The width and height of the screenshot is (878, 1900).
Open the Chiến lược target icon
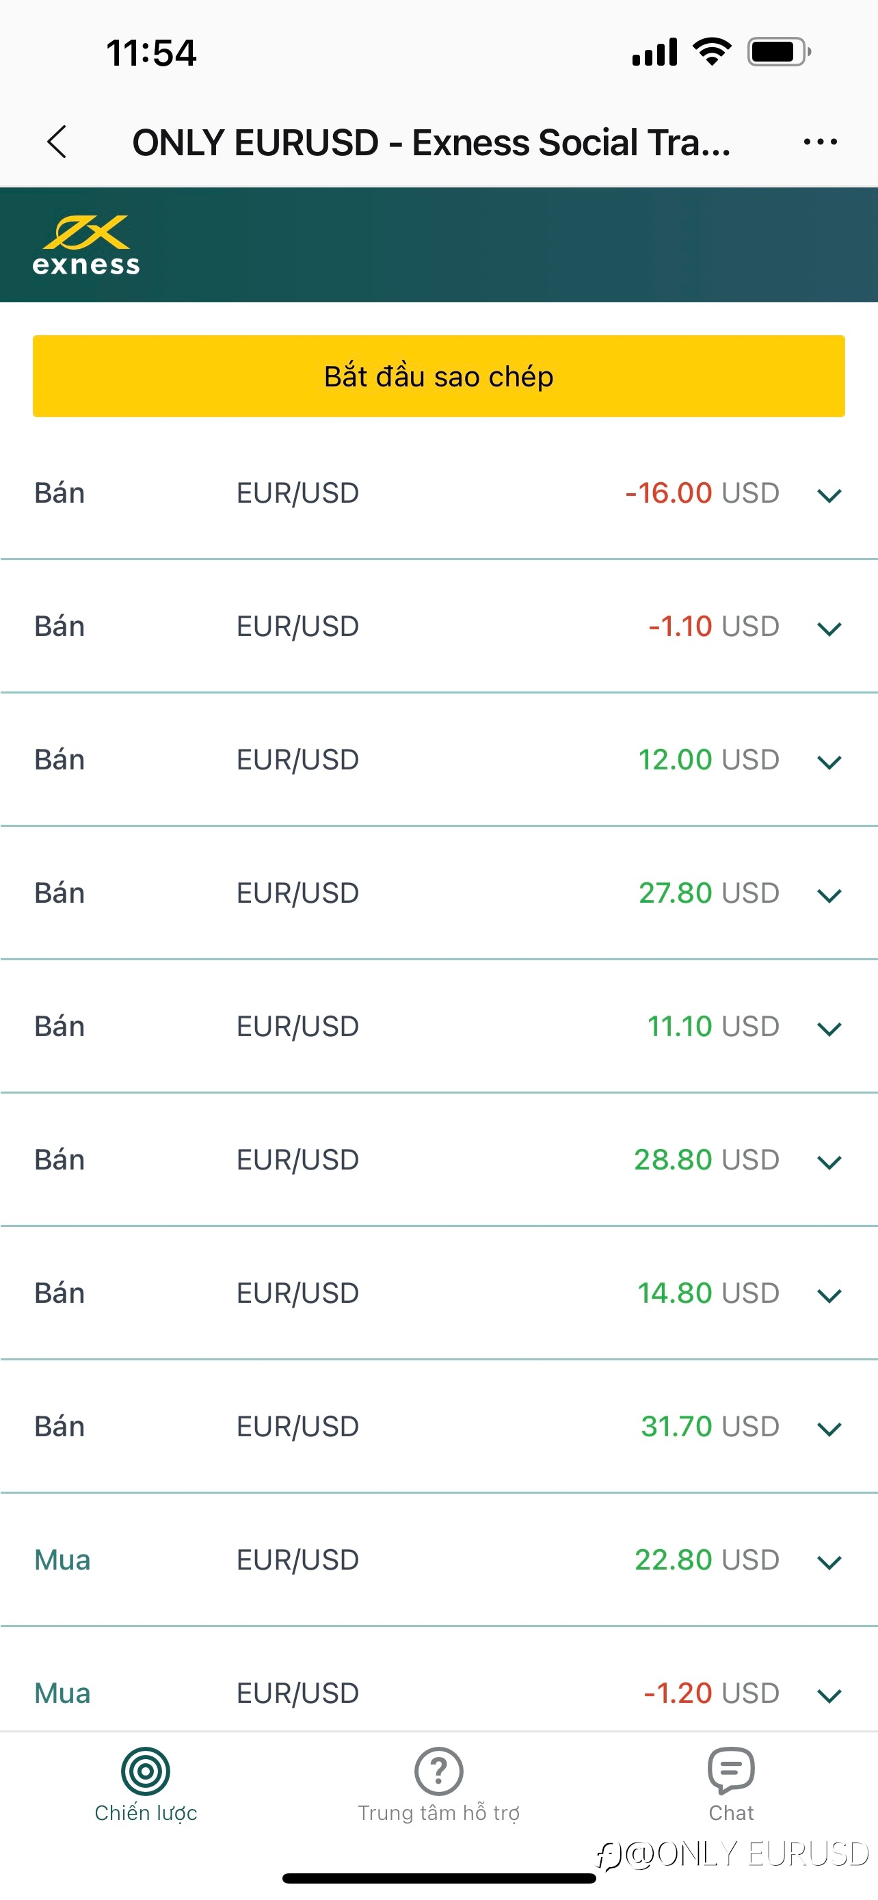pyautogui.click(x=145, y=1771)
